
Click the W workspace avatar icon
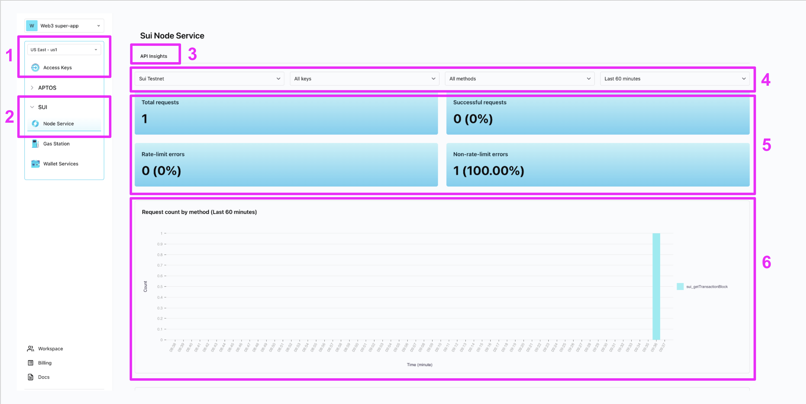(x=32, y=26)
